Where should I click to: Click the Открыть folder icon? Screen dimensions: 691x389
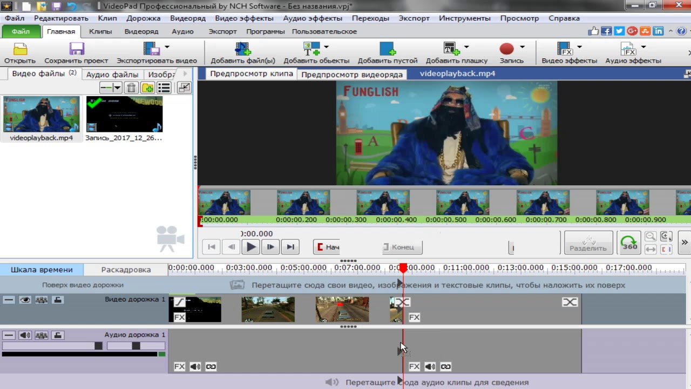[x=20, y=49]
